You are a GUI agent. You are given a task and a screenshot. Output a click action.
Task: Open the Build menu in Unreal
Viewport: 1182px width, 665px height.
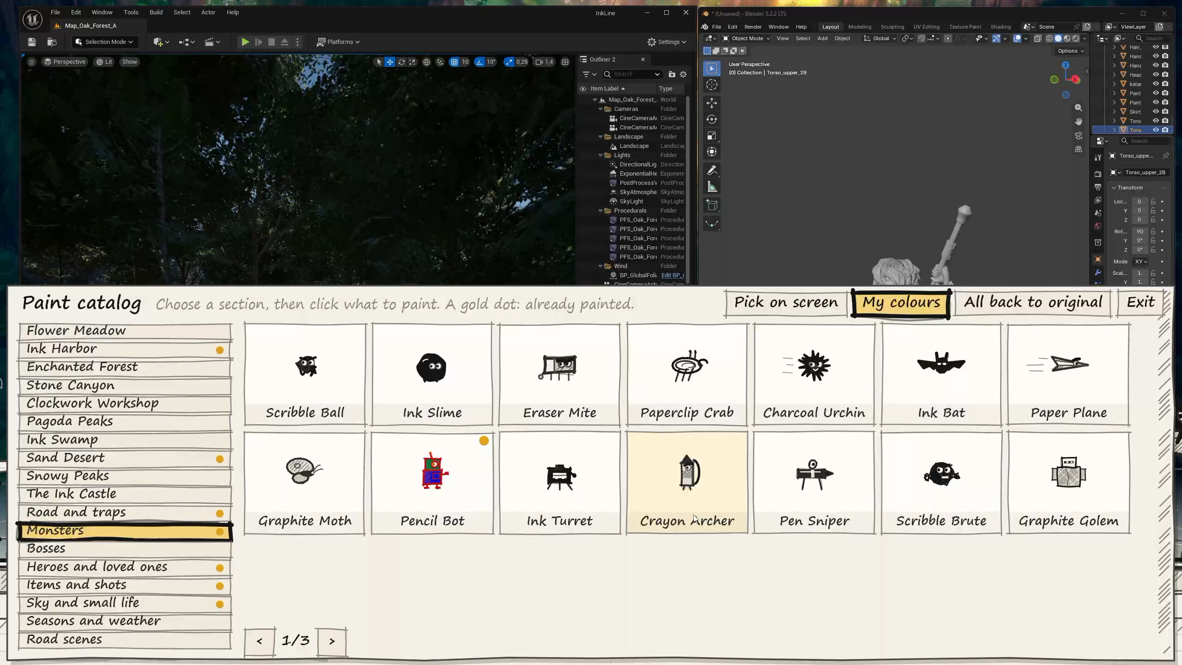point(156,12)
